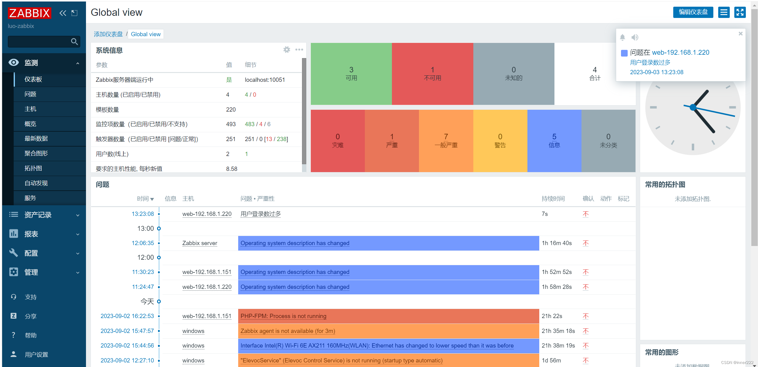Click the Help (帮助) question mark icon
Viewport: 758px width, 367px height.
click(x=14, y=335)
